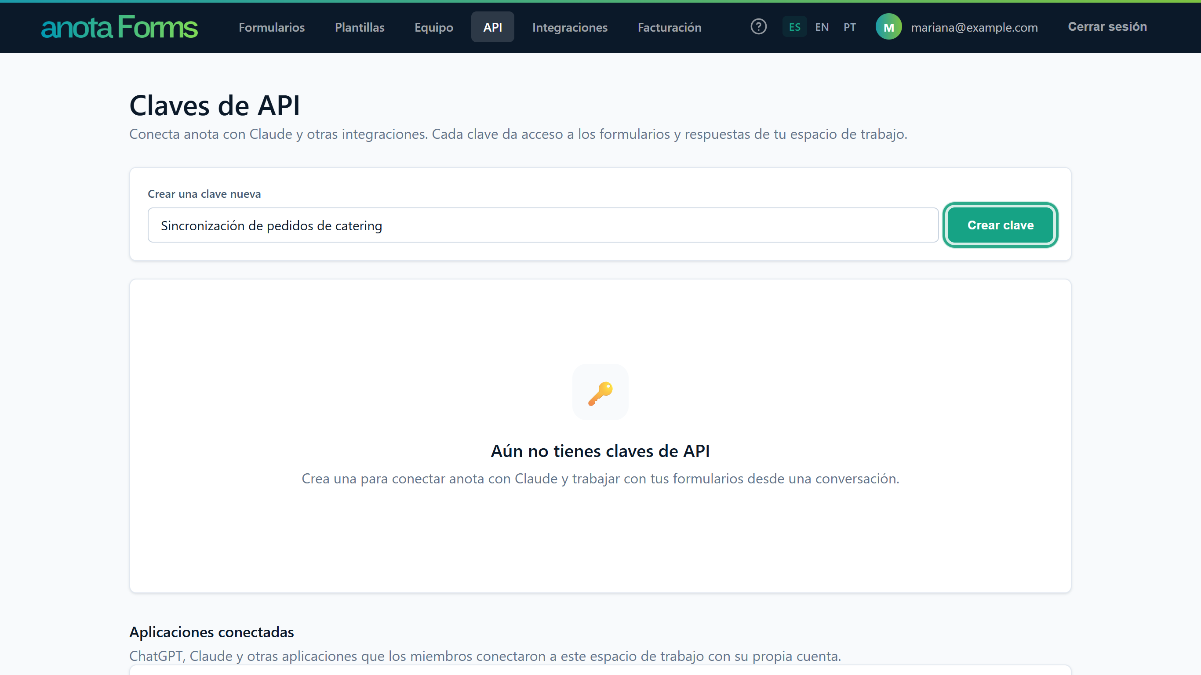This screenshot has width=1201, height=675.
Task: Switch language to ES
Action: [x=794, y=27]
